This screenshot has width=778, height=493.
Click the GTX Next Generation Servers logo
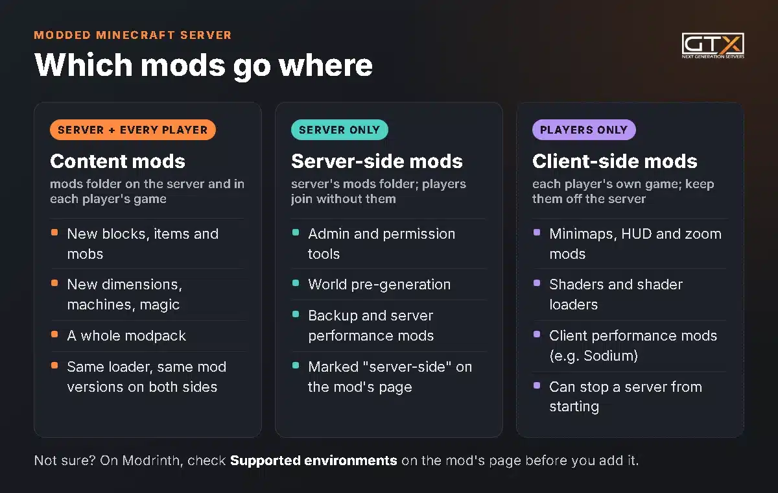click(713, 45)
